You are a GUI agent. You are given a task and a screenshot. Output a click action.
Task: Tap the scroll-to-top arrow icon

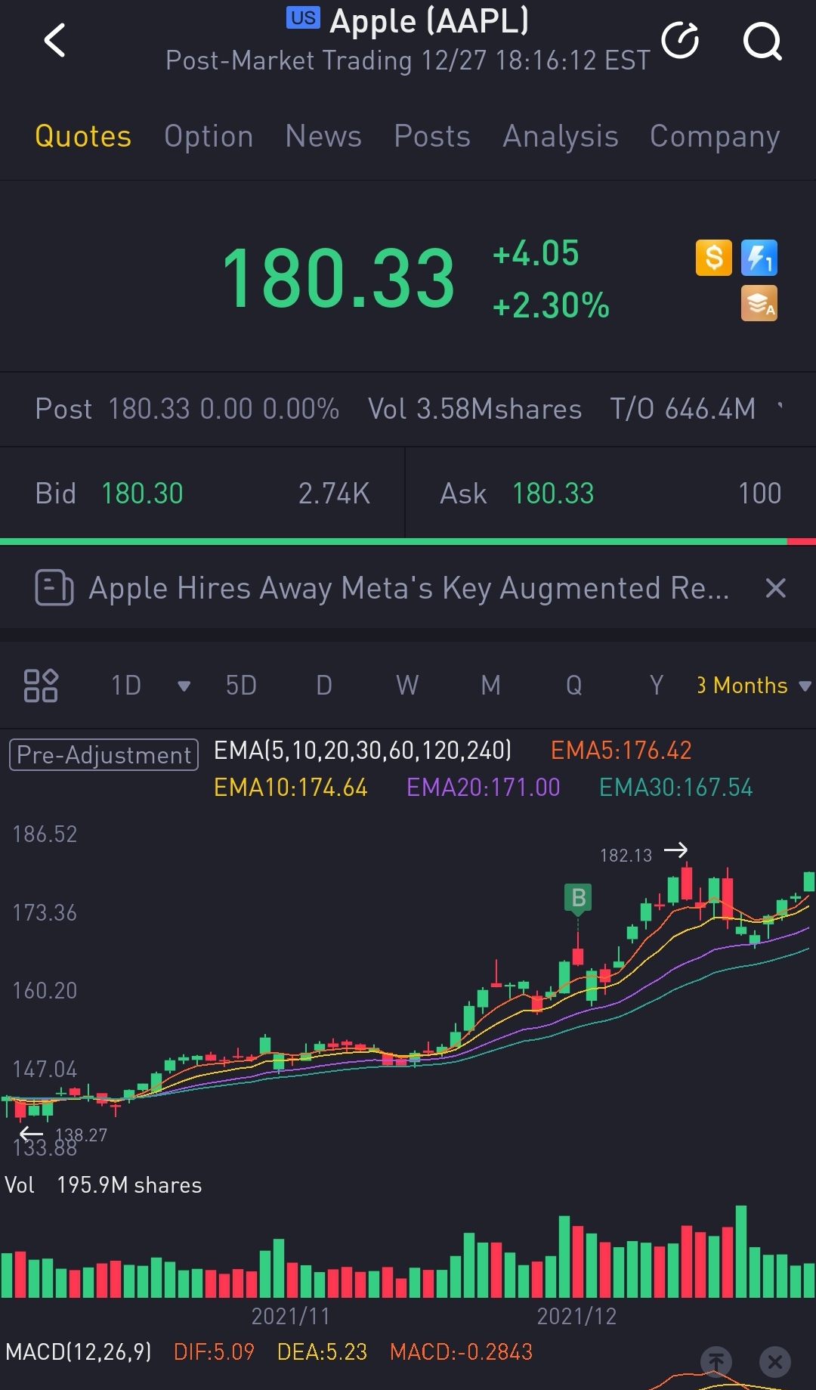pos(716,1363)
